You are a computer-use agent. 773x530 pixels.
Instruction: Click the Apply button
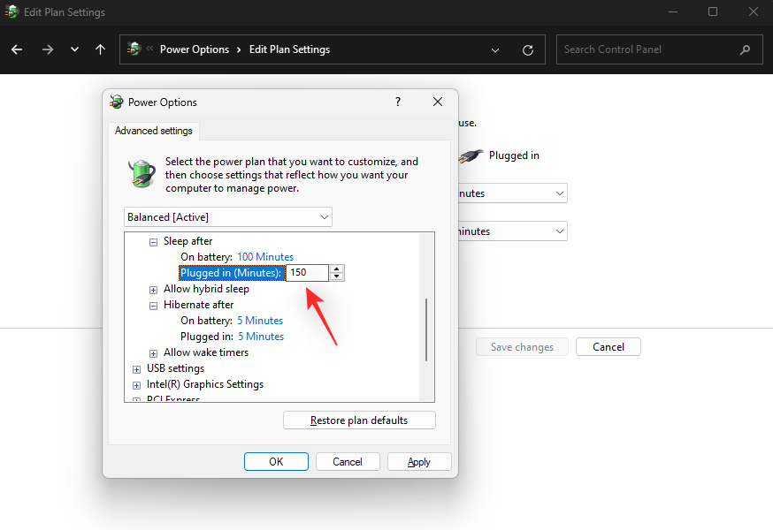[x=419, y=461]
